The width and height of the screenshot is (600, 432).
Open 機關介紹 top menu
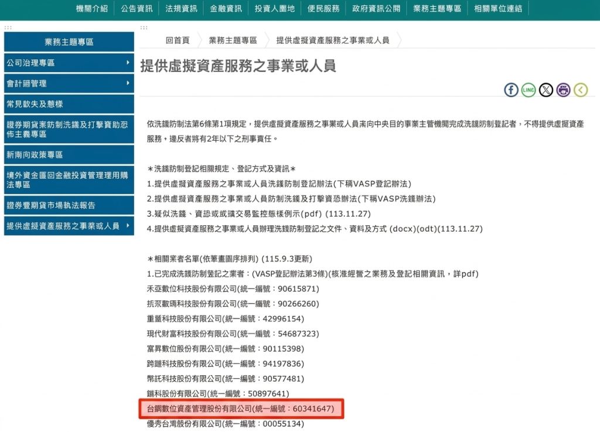(92, 8)
